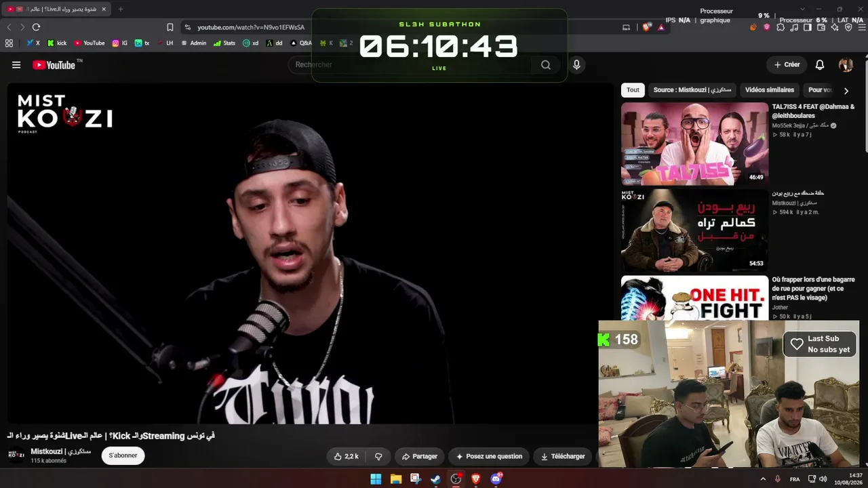868x488 pixels.
Task: Open the Windows Start menu
Action: pos(376,479)
